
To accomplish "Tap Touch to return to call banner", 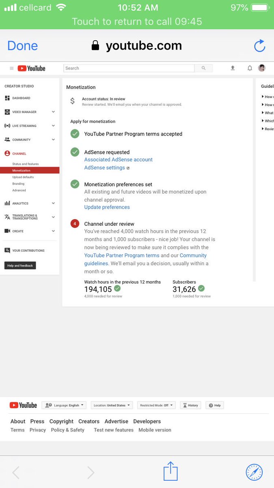I will 137,22.
